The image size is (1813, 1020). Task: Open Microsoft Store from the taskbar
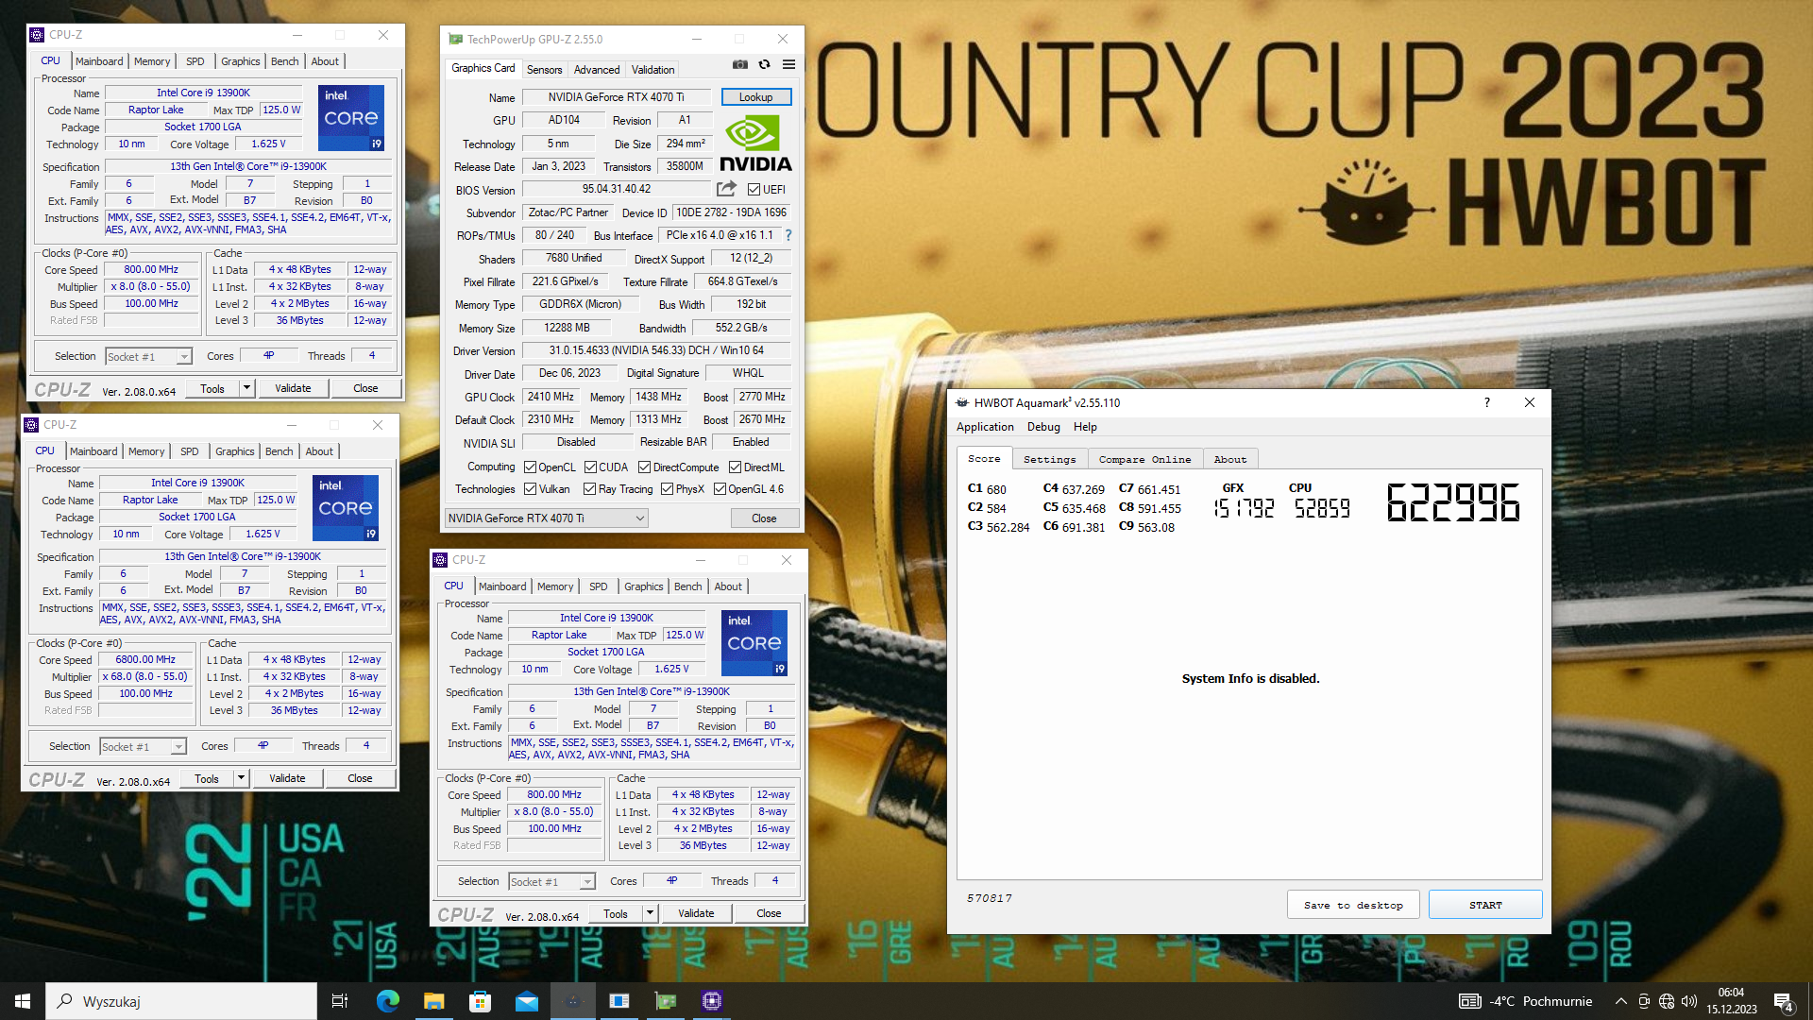(x=480, y=1001)
